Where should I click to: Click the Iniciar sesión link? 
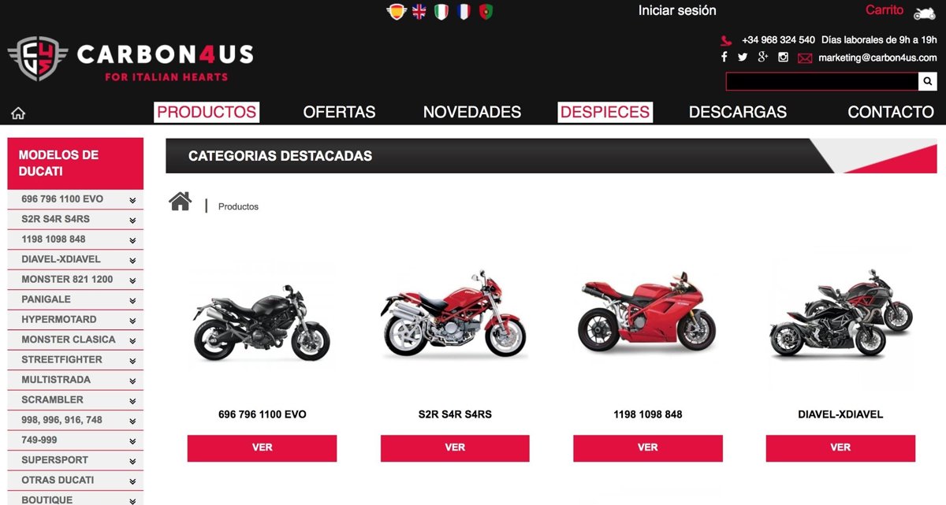click(677, 10)
